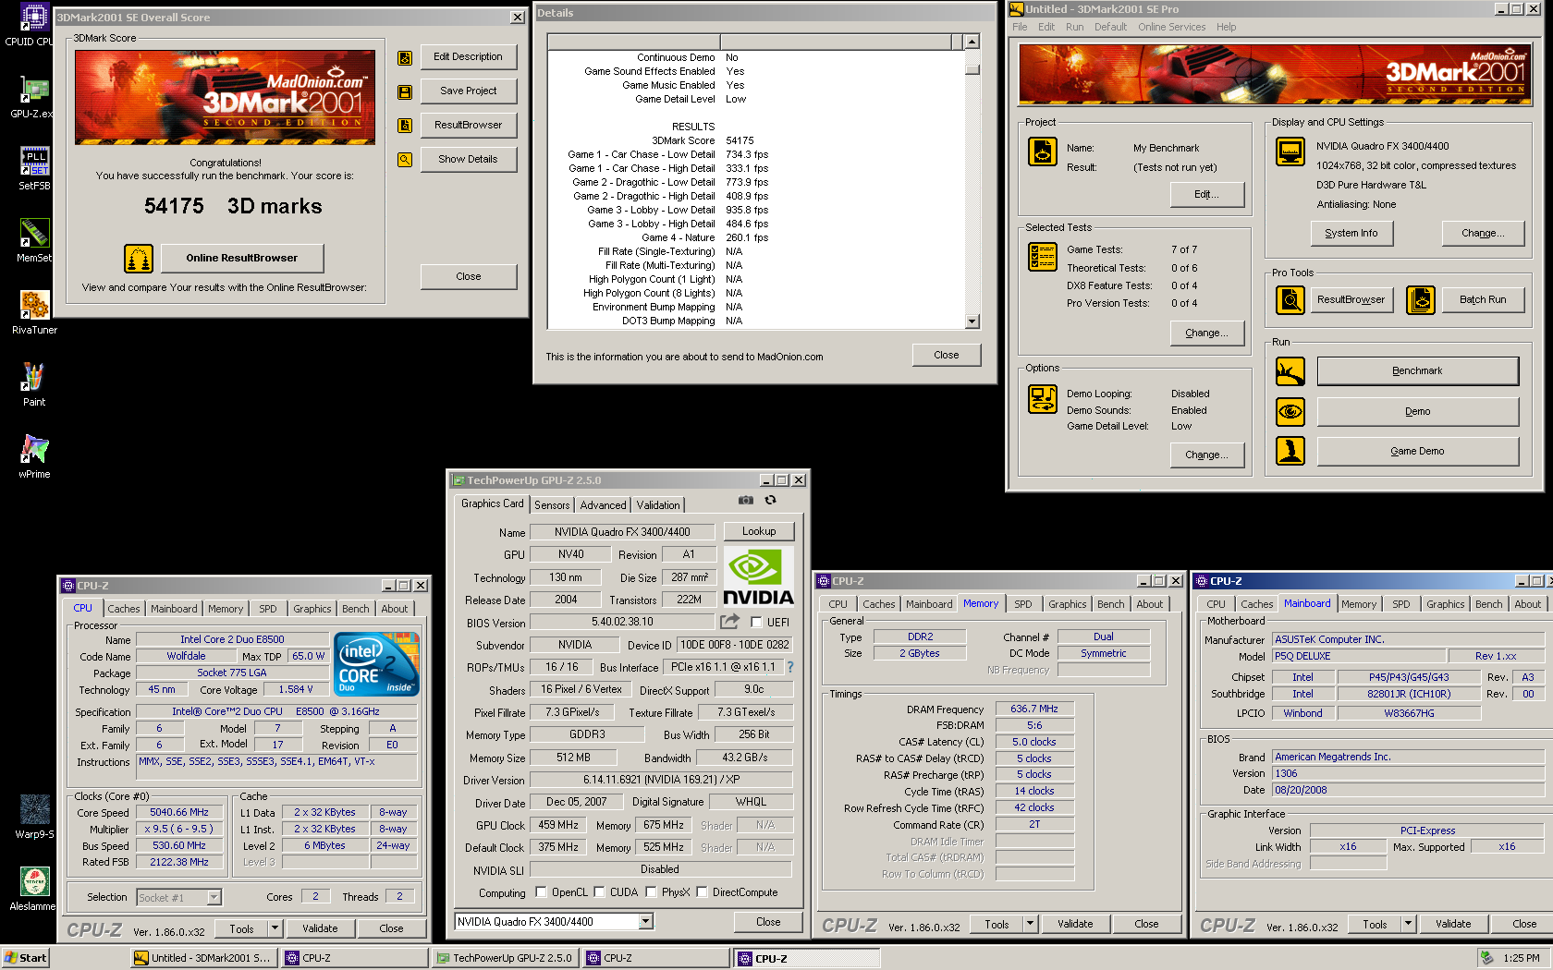Click the Options icon in 3DMark2001 Pro
Image resolution: width=1553 pixels, height=970 pixels.
[x=1043, y=399]
